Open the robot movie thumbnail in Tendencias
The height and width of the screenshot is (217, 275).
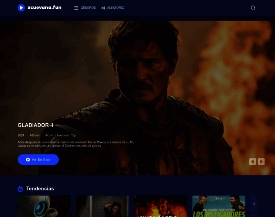(44, 206)
